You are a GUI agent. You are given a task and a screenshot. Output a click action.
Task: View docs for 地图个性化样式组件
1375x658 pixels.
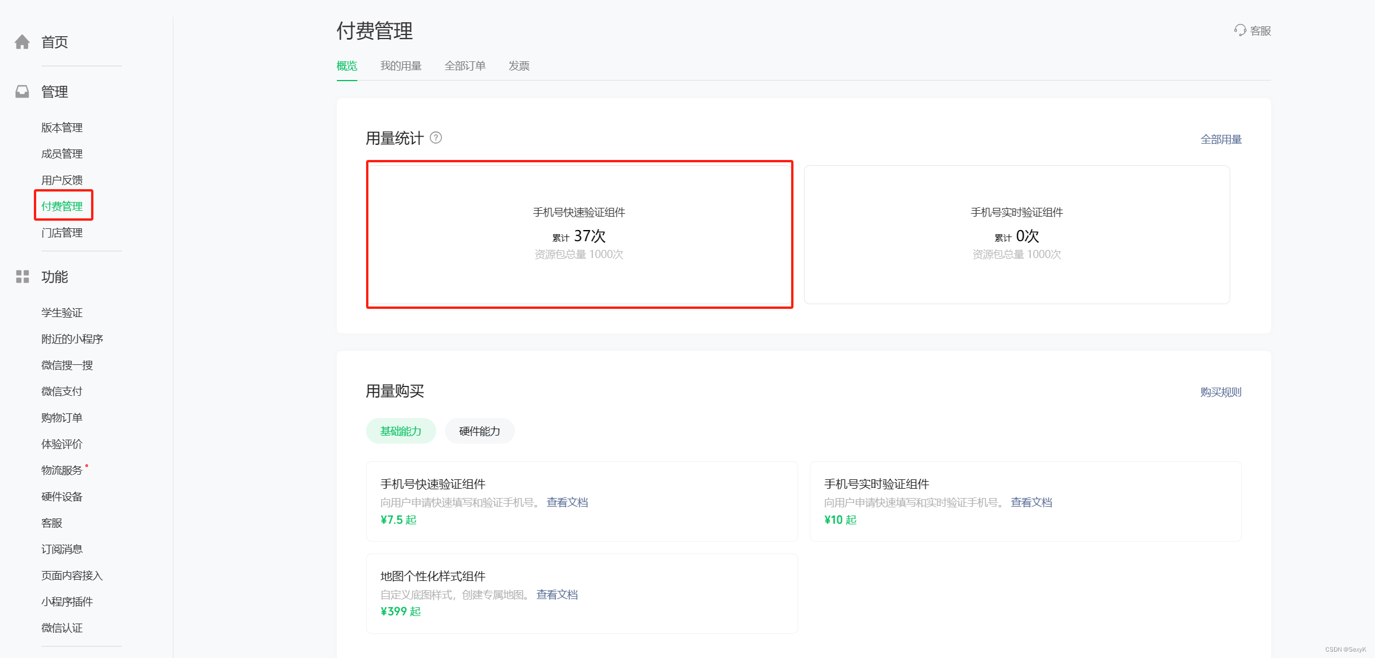[x=557, y=594]
